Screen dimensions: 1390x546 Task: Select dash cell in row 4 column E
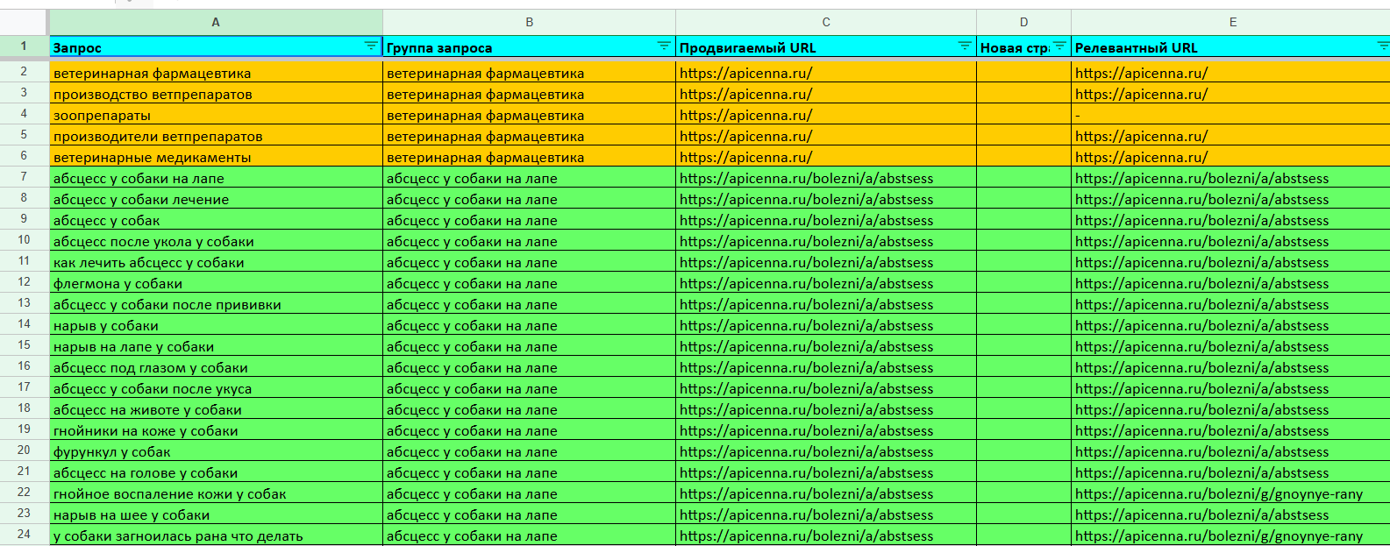pos(1230,115)
